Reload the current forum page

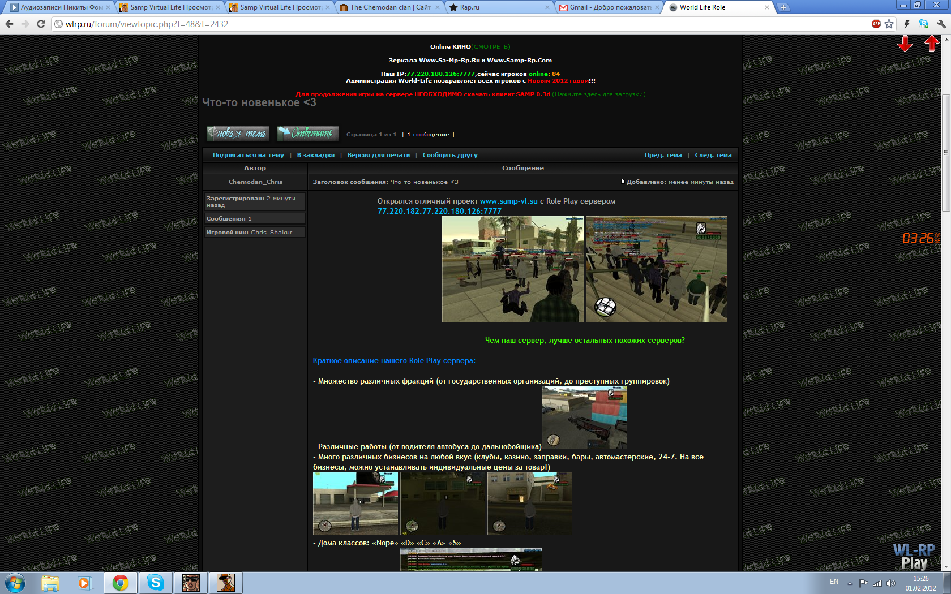(x=41, y=24)
